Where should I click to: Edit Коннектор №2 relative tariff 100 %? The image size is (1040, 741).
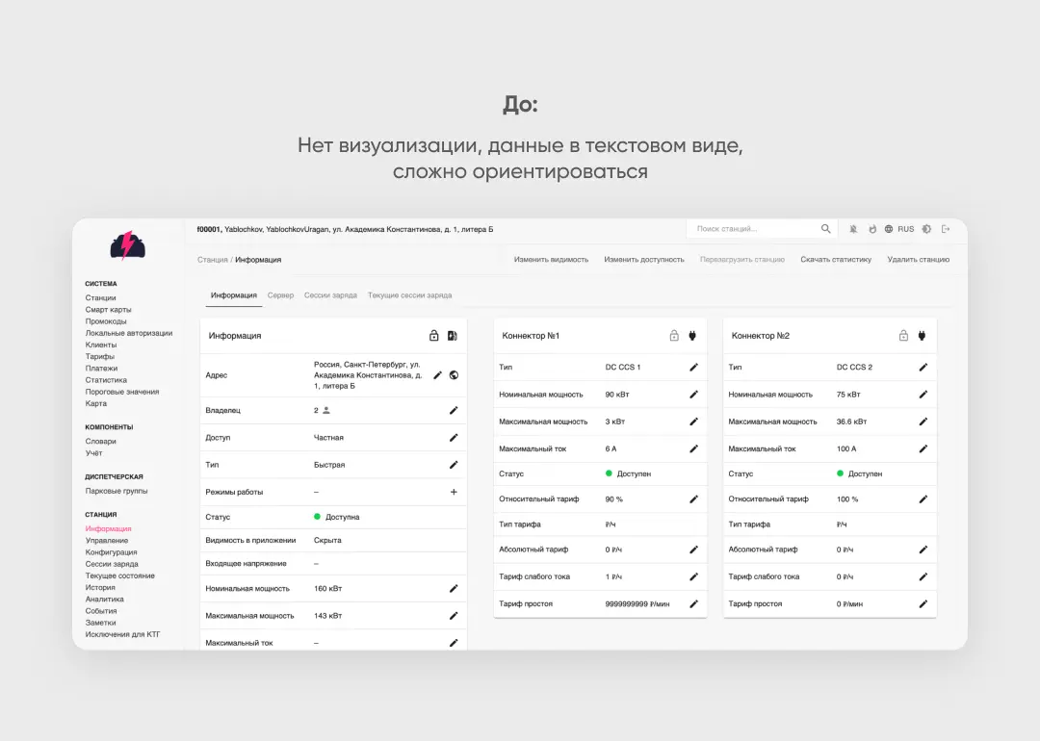click(923, 499)
